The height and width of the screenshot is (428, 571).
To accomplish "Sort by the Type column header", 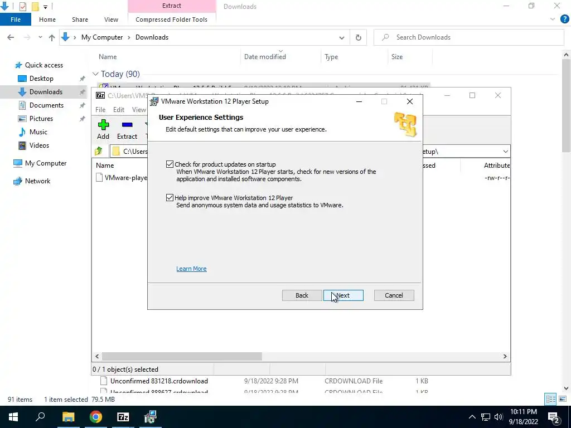I will click(331, 57).
